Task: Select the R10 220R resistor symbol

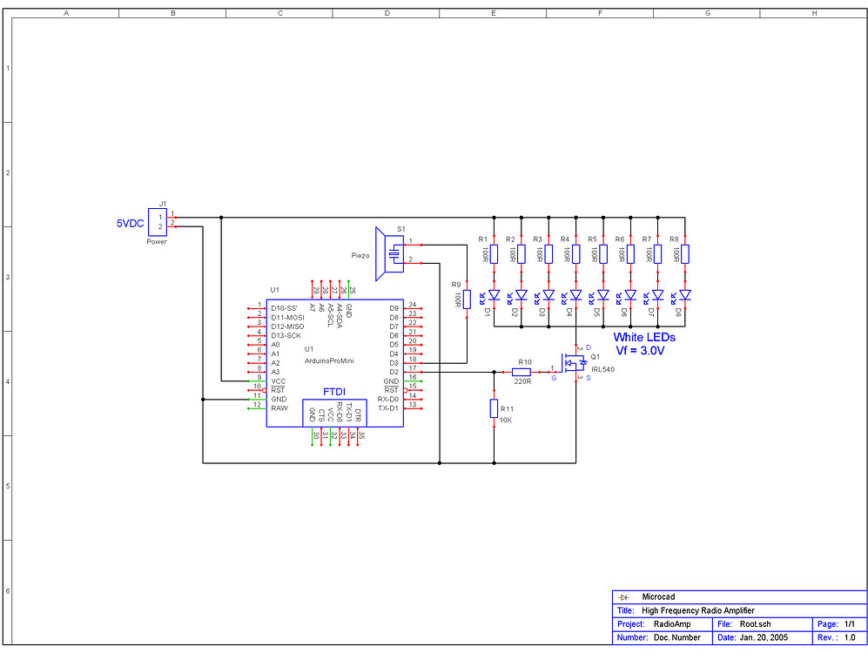Action: pyautogui.click(x=521, y=371)
